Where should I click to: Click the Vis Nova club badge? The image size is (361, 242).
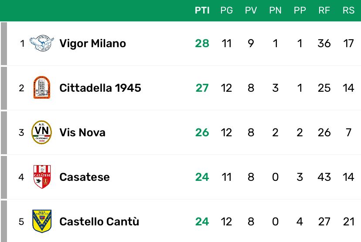(41, 132)
